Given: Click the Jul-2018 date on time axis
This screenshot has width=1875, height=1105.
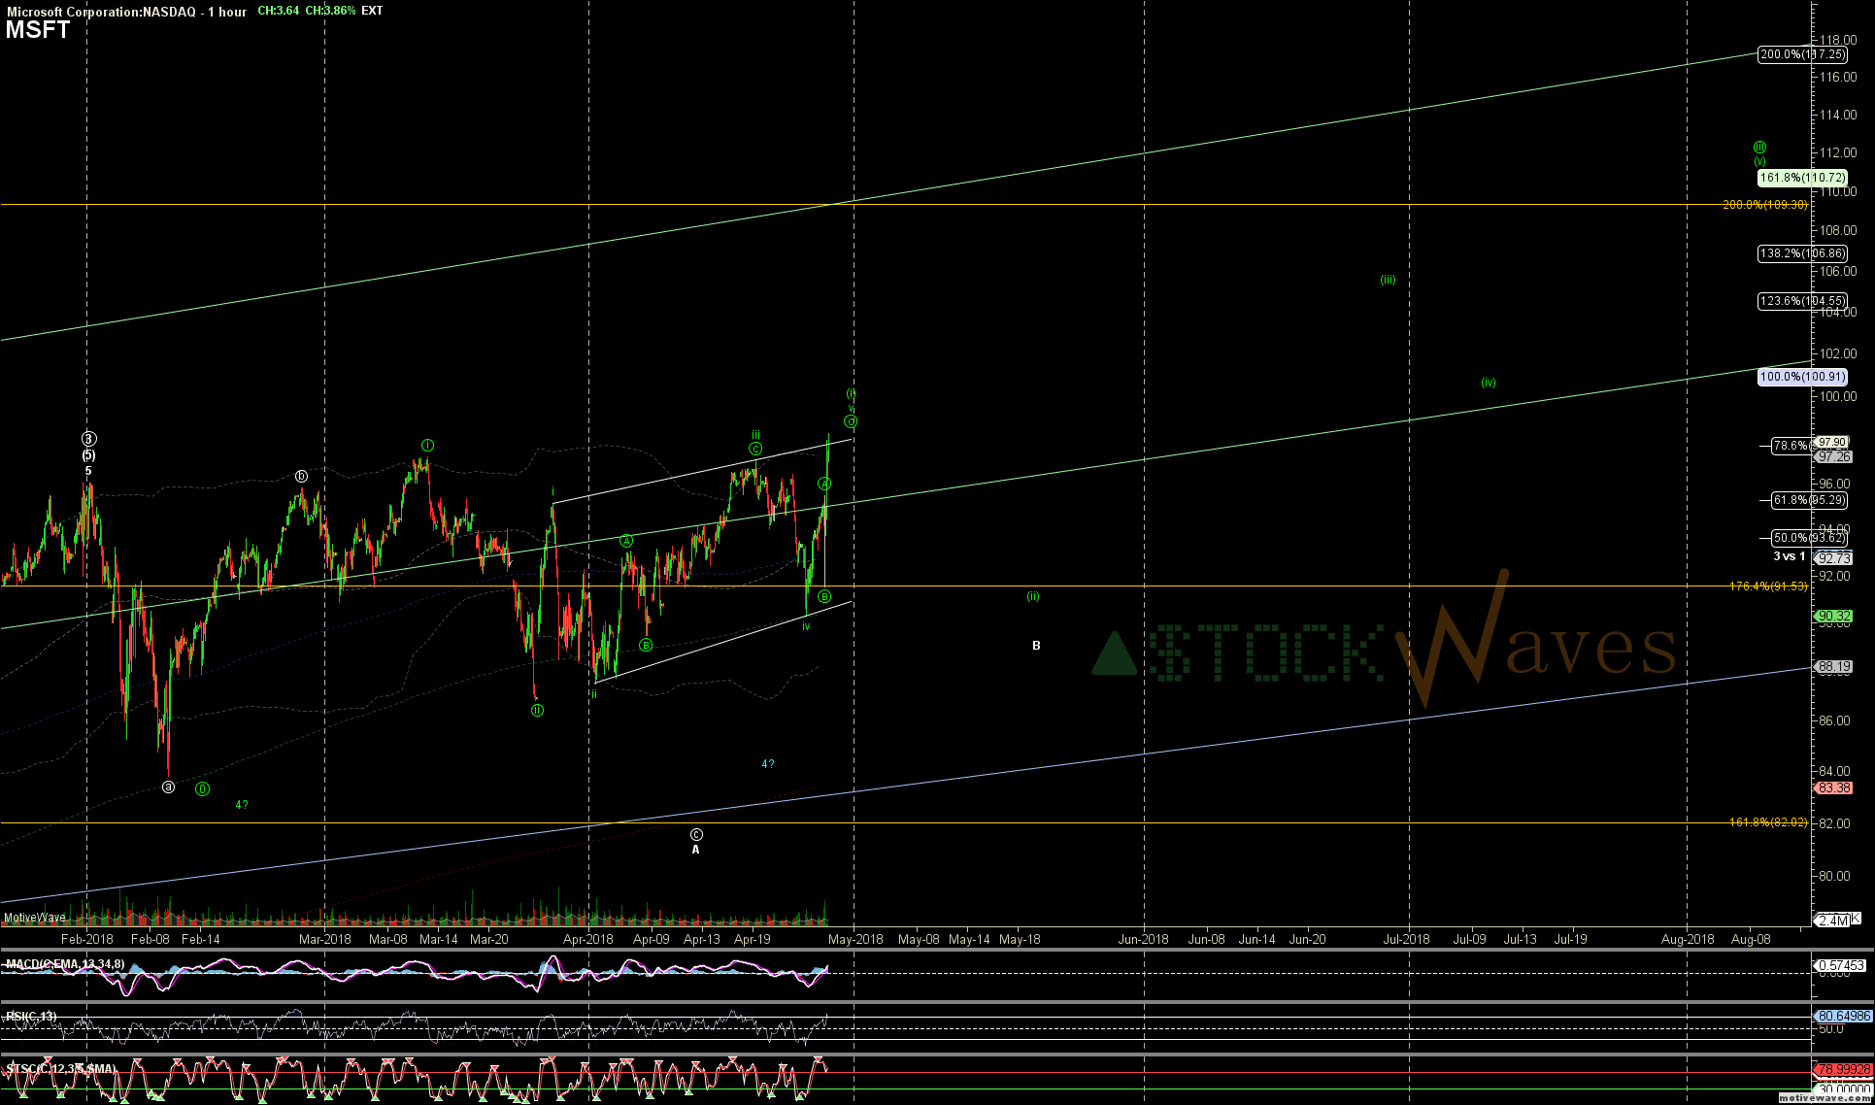Looking at the screenshot, I should tap(1406, 939).
